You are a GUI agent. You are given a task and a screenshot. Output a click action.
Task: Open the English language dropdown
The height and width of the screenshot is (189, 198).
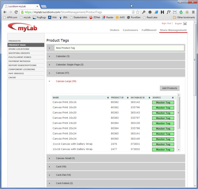pyautogui.click(x=185, y=24)
